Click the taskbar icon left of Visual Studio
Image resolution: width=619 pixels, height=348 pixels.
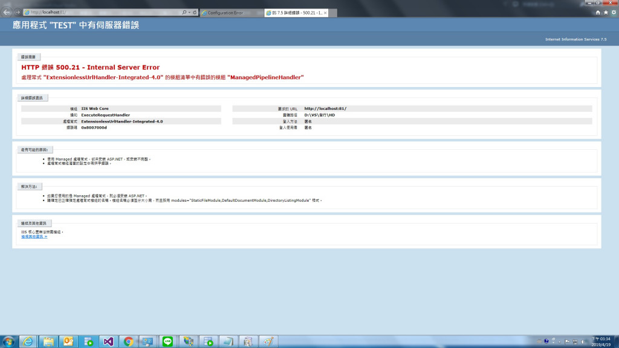[x=88, y=341]
